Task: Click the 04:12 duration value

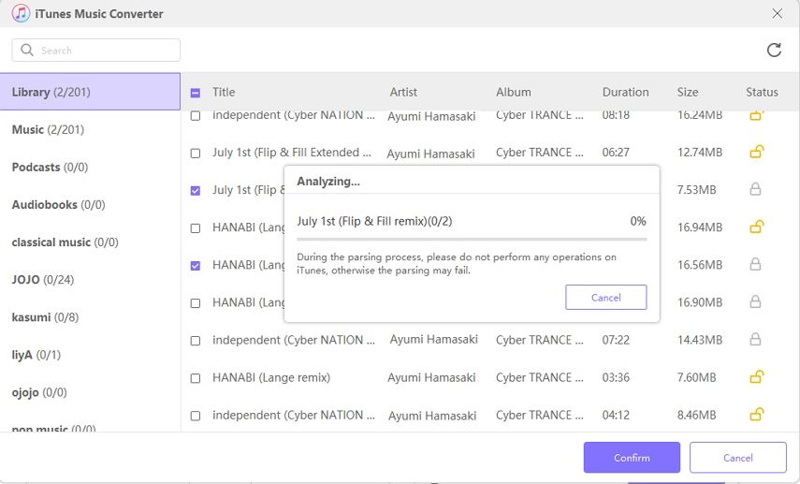Action: (x=616, y=415)
